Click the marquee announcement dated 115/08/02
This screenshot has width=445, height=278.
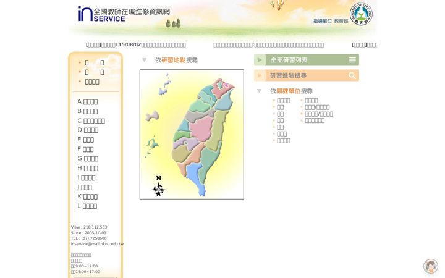pos(135,45)
